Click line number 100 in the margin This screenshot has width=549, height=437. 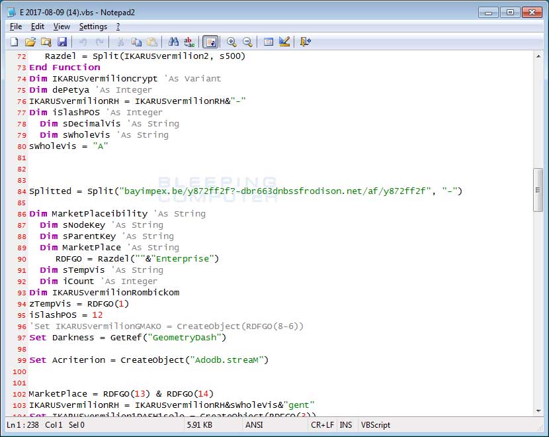click(x=20, y=372)
